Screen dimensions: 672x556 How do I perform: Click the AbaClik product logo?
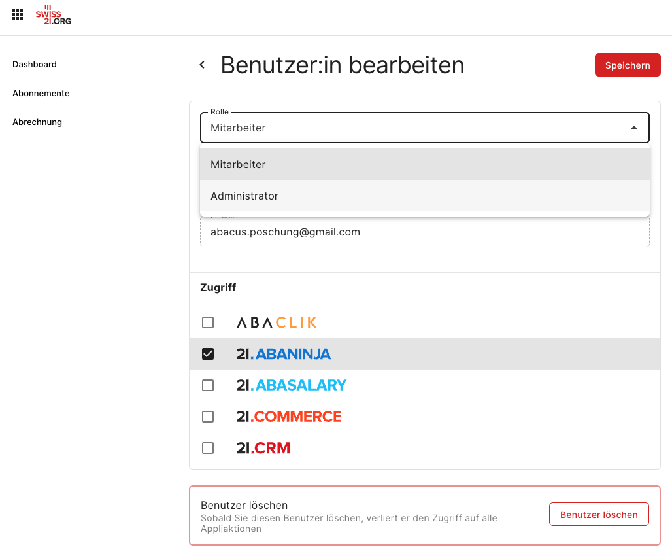pos(277,322)
